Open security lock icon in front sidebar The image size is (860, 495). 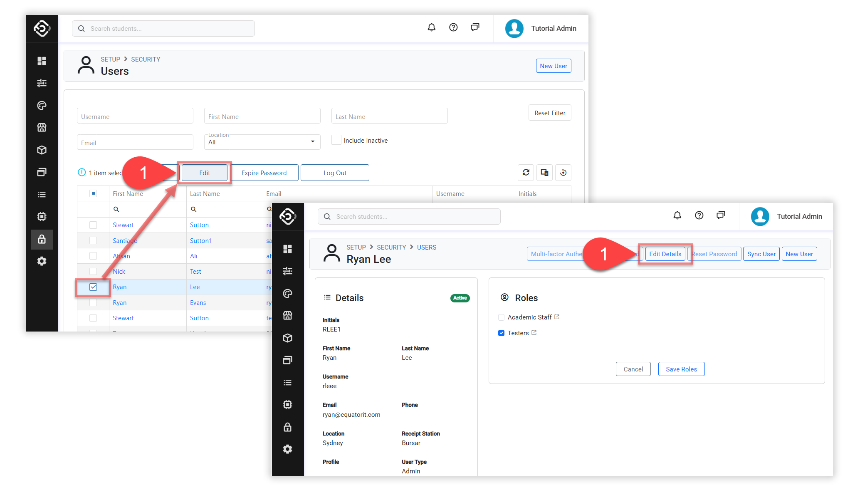pos(287,427)
